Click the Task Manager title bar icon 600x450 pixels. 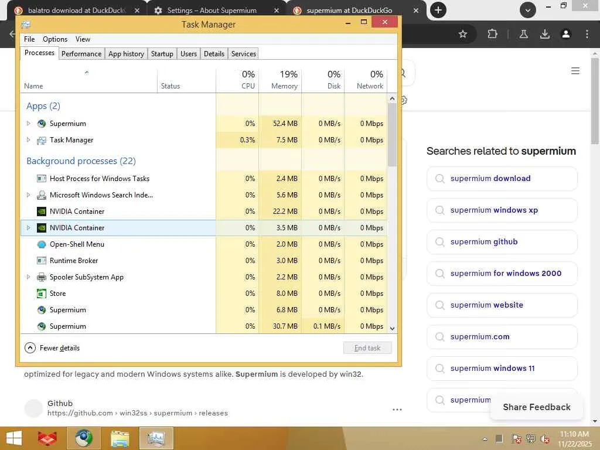pos(26,25)
